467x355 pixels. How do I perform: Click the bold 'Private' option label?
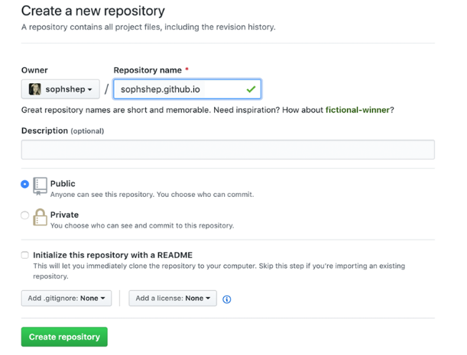[x=64, y=215]
